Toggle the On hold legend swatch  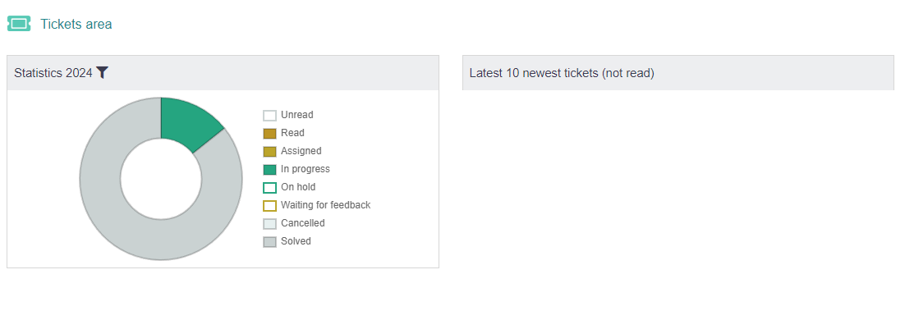269,187
